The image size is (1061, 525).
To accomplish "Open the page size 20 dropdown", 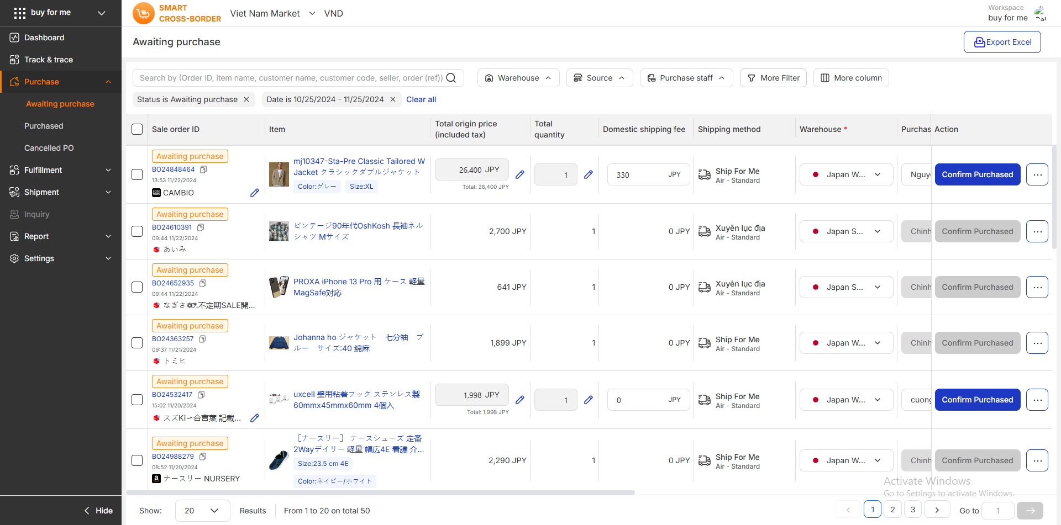I will pos(202,511).
